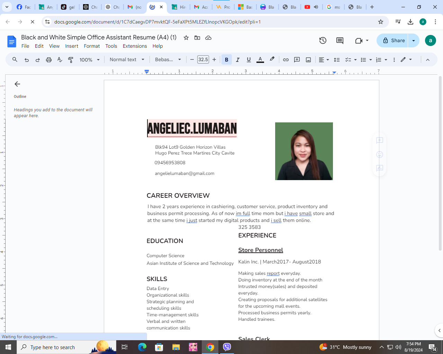Open version history clock icon
The image size is (443, 354).
(323, 40)
